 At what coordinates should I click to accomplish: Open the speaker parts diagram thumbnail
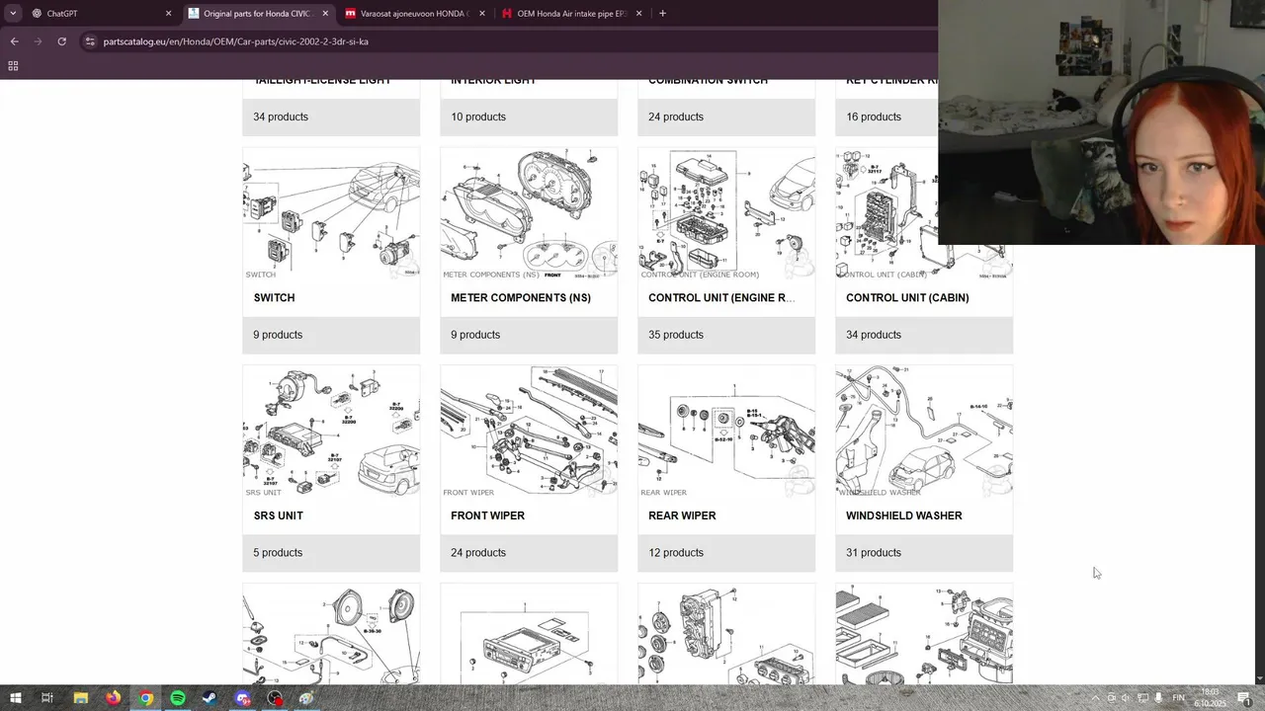pos(331,634)
